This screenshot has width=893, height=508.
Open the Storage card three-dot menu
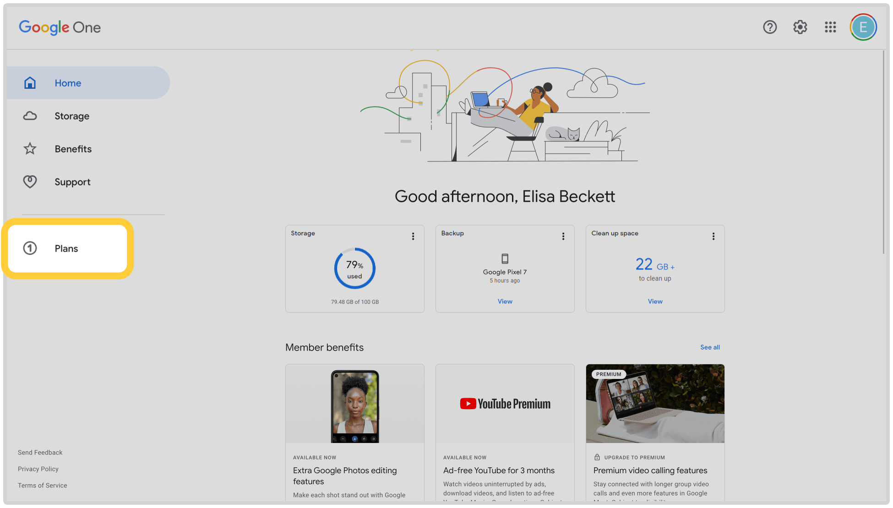tap(413, 236)
